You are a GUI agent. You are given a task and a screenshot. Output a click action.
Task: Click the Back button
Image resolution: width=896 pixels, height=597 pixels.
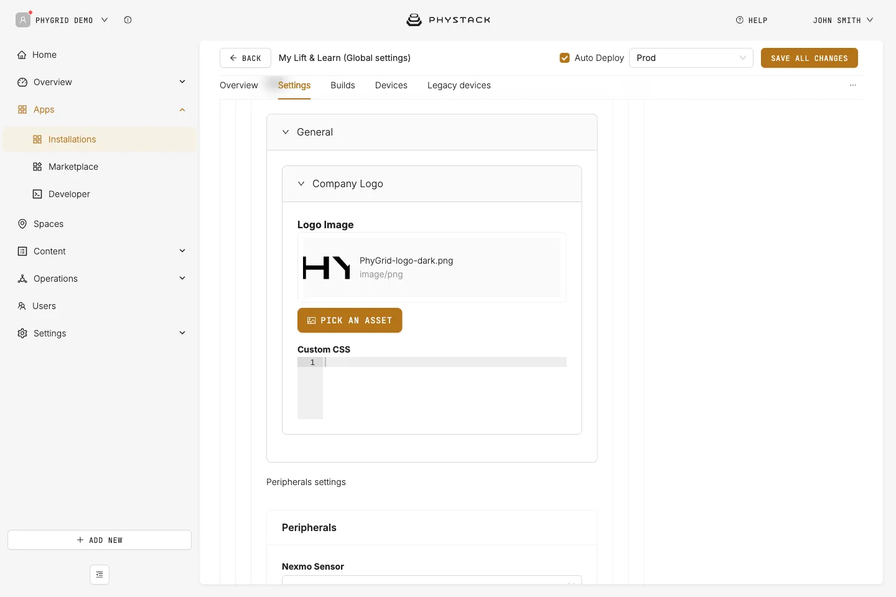pos(245,58)
